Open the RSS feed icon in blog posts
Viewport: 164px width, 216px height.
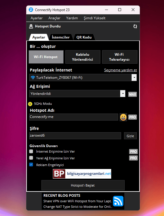(x=118, y=201)
